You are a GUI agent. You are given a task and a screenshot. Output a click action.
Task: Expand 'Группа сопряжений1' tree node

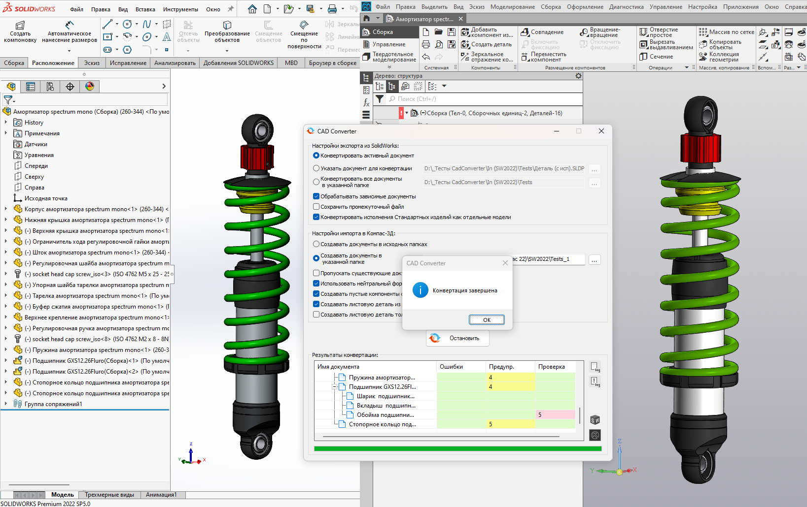pyautogui.click(x=6, y=404)
